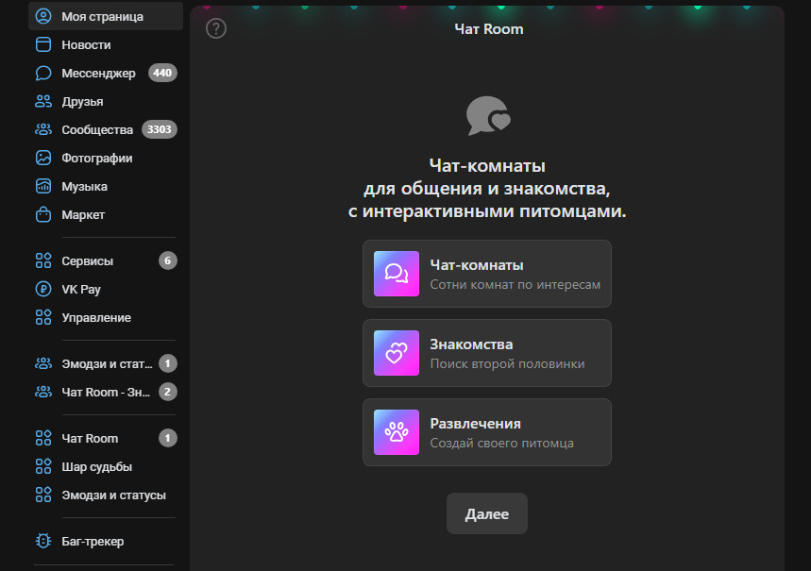Screen dimensions: 811x571
Task: Select the Развлечения card title
Action: 475,424
